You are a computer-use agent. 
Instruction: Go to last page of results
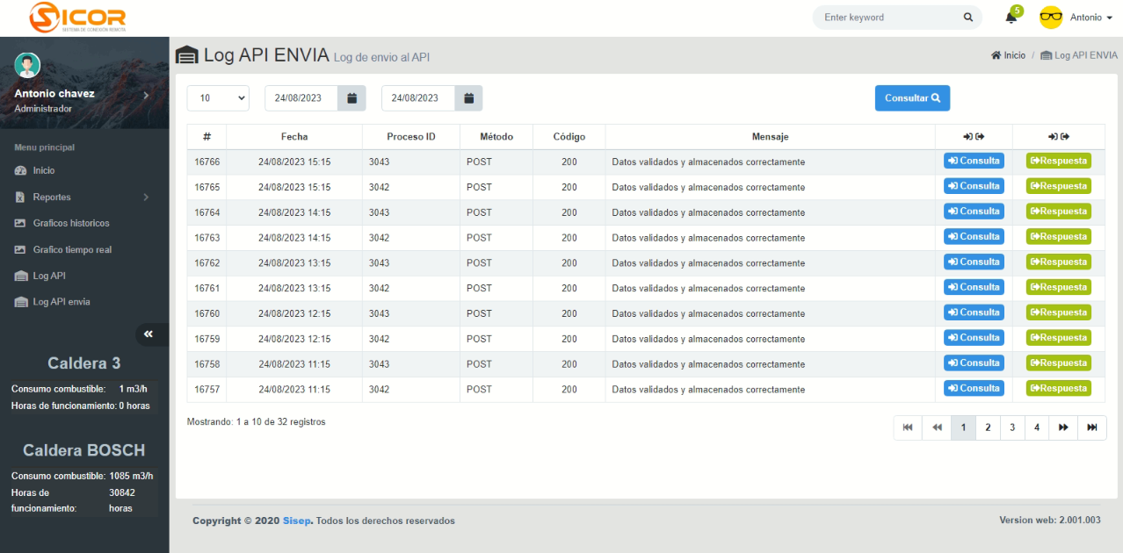point(1091,427)
